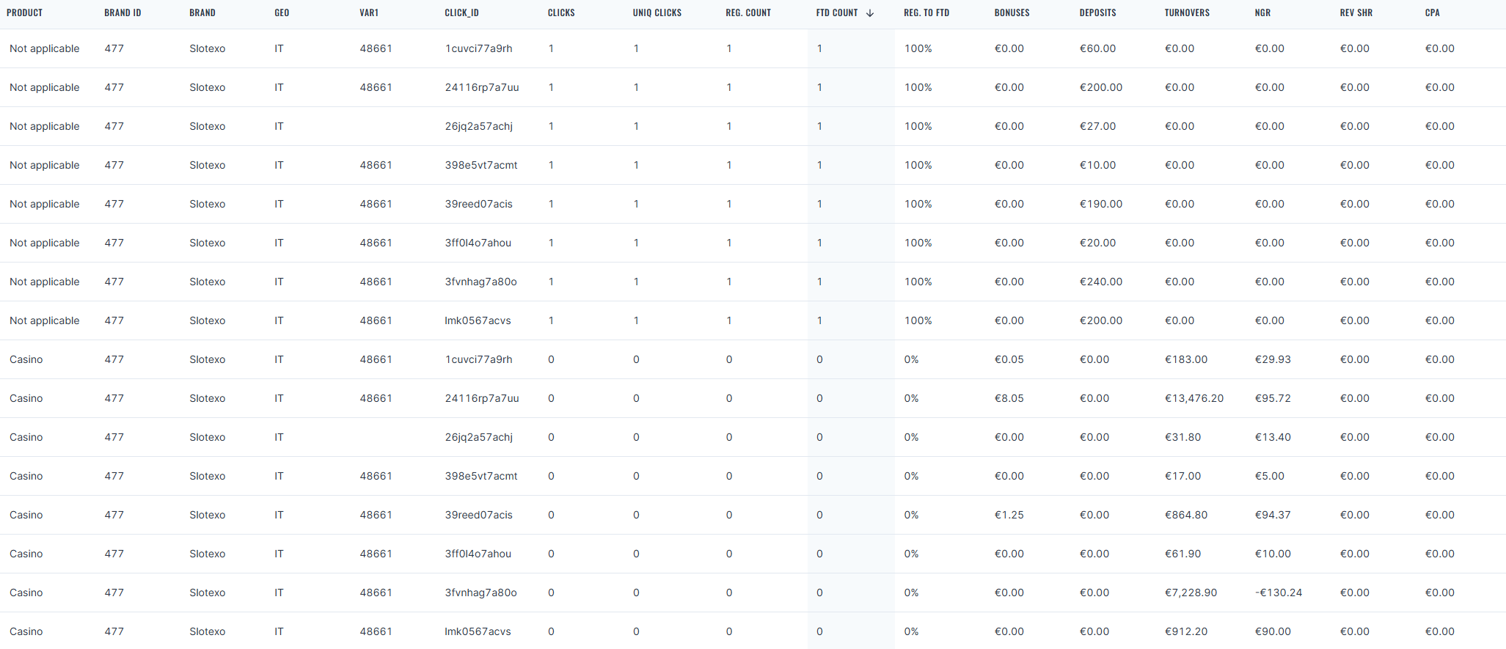The image size is (1506, 649).
Task: Select the €10.00 deposit value
Action: (1097, 165)
